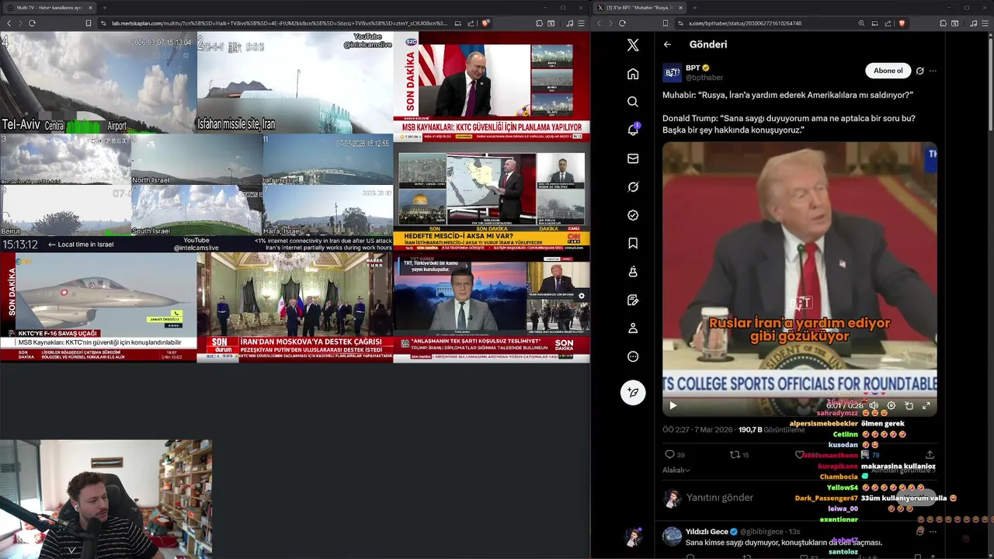Image resolution: width=994 pixels, height=559 pixels.
Task: Open the verified checkmark sidebar icon
Action: coord(633,215)
